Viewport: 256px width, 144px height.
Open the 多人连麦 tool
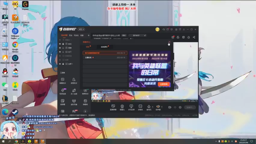[74, 92]
